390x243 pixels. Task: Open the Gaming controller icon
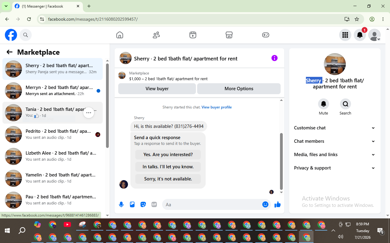[266, 35]
